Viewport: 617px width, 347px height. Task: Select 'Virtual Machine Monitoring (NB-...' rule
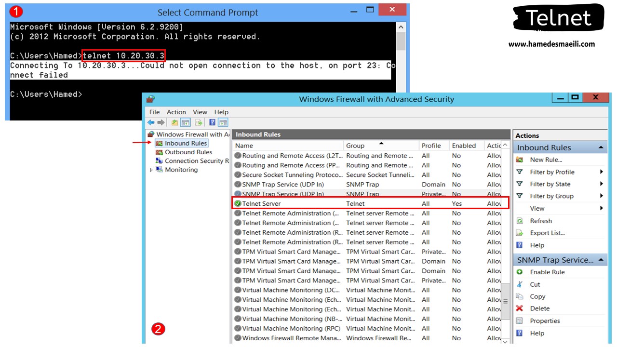(292, 319)
